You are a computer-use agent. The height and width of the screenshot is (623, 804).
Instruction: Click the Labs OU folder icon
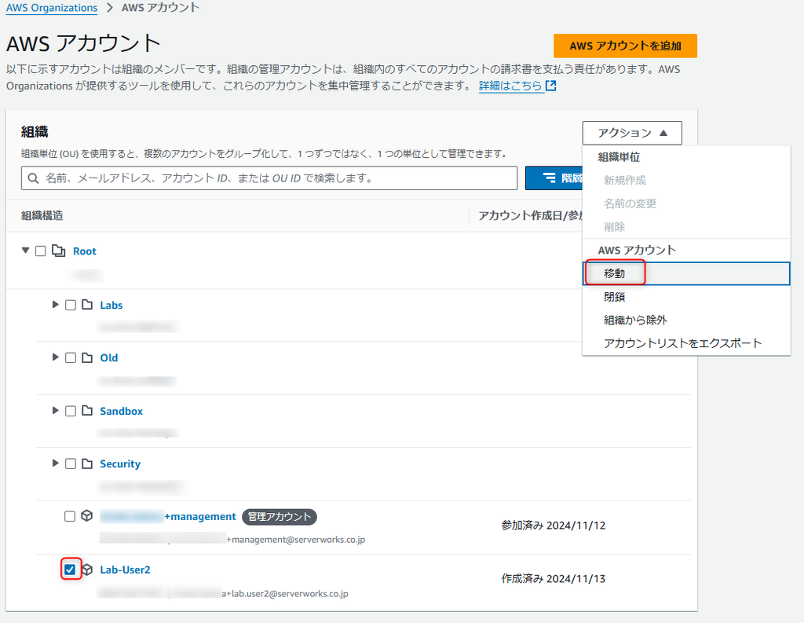click(87, 305)
